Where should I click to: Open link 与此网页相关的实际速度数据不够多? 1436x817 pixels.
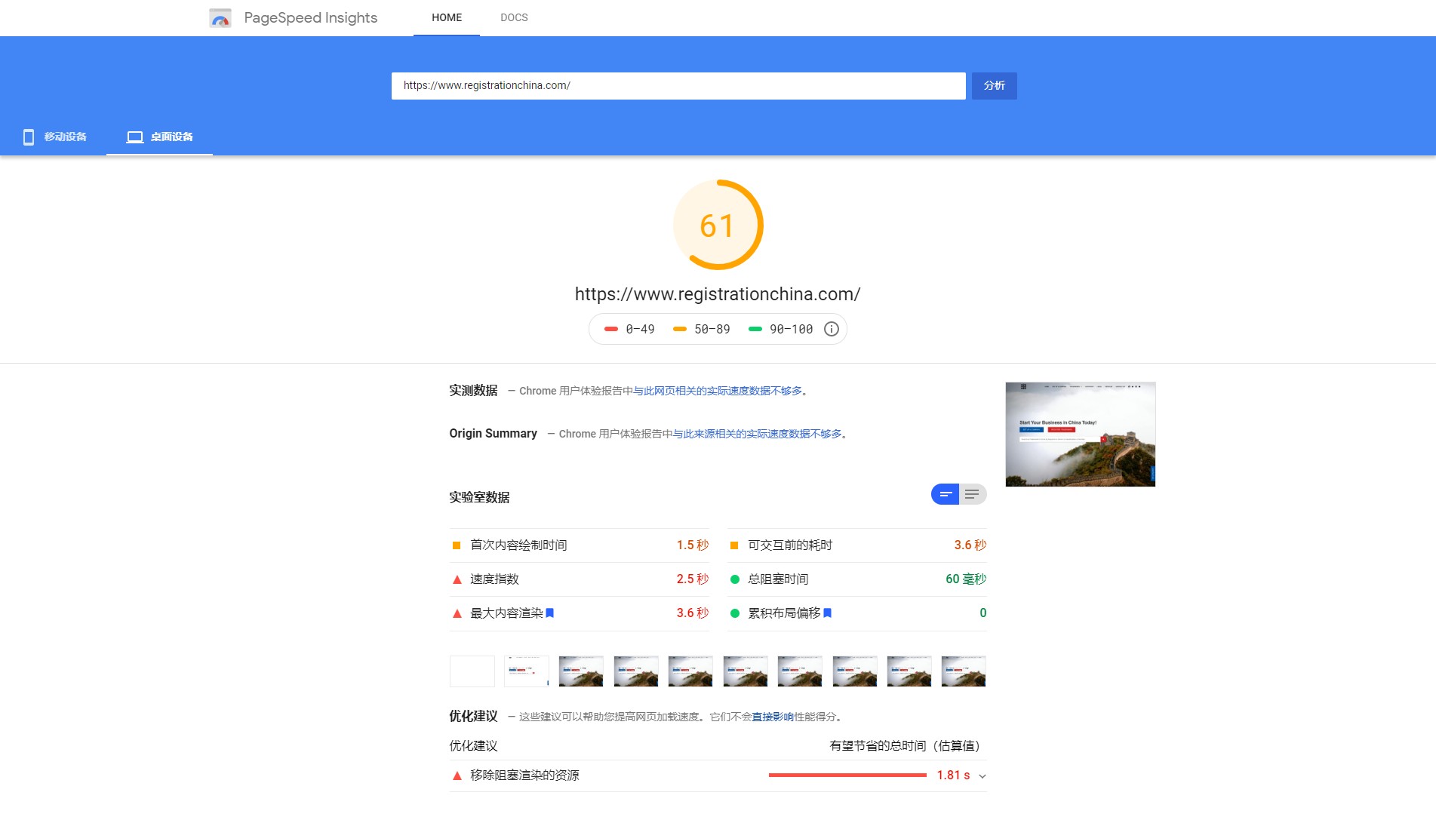[718, 391]
